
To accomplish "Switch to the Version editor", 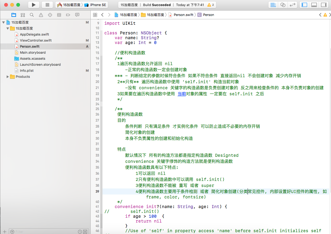I will 292,5.
